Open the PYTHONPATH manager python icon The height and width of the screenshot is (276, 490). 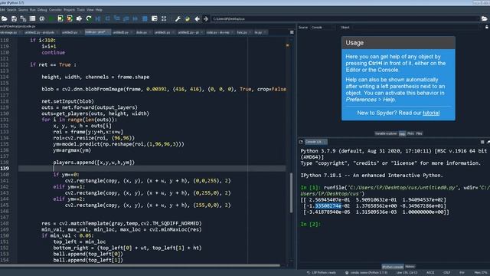click(188, 18)
